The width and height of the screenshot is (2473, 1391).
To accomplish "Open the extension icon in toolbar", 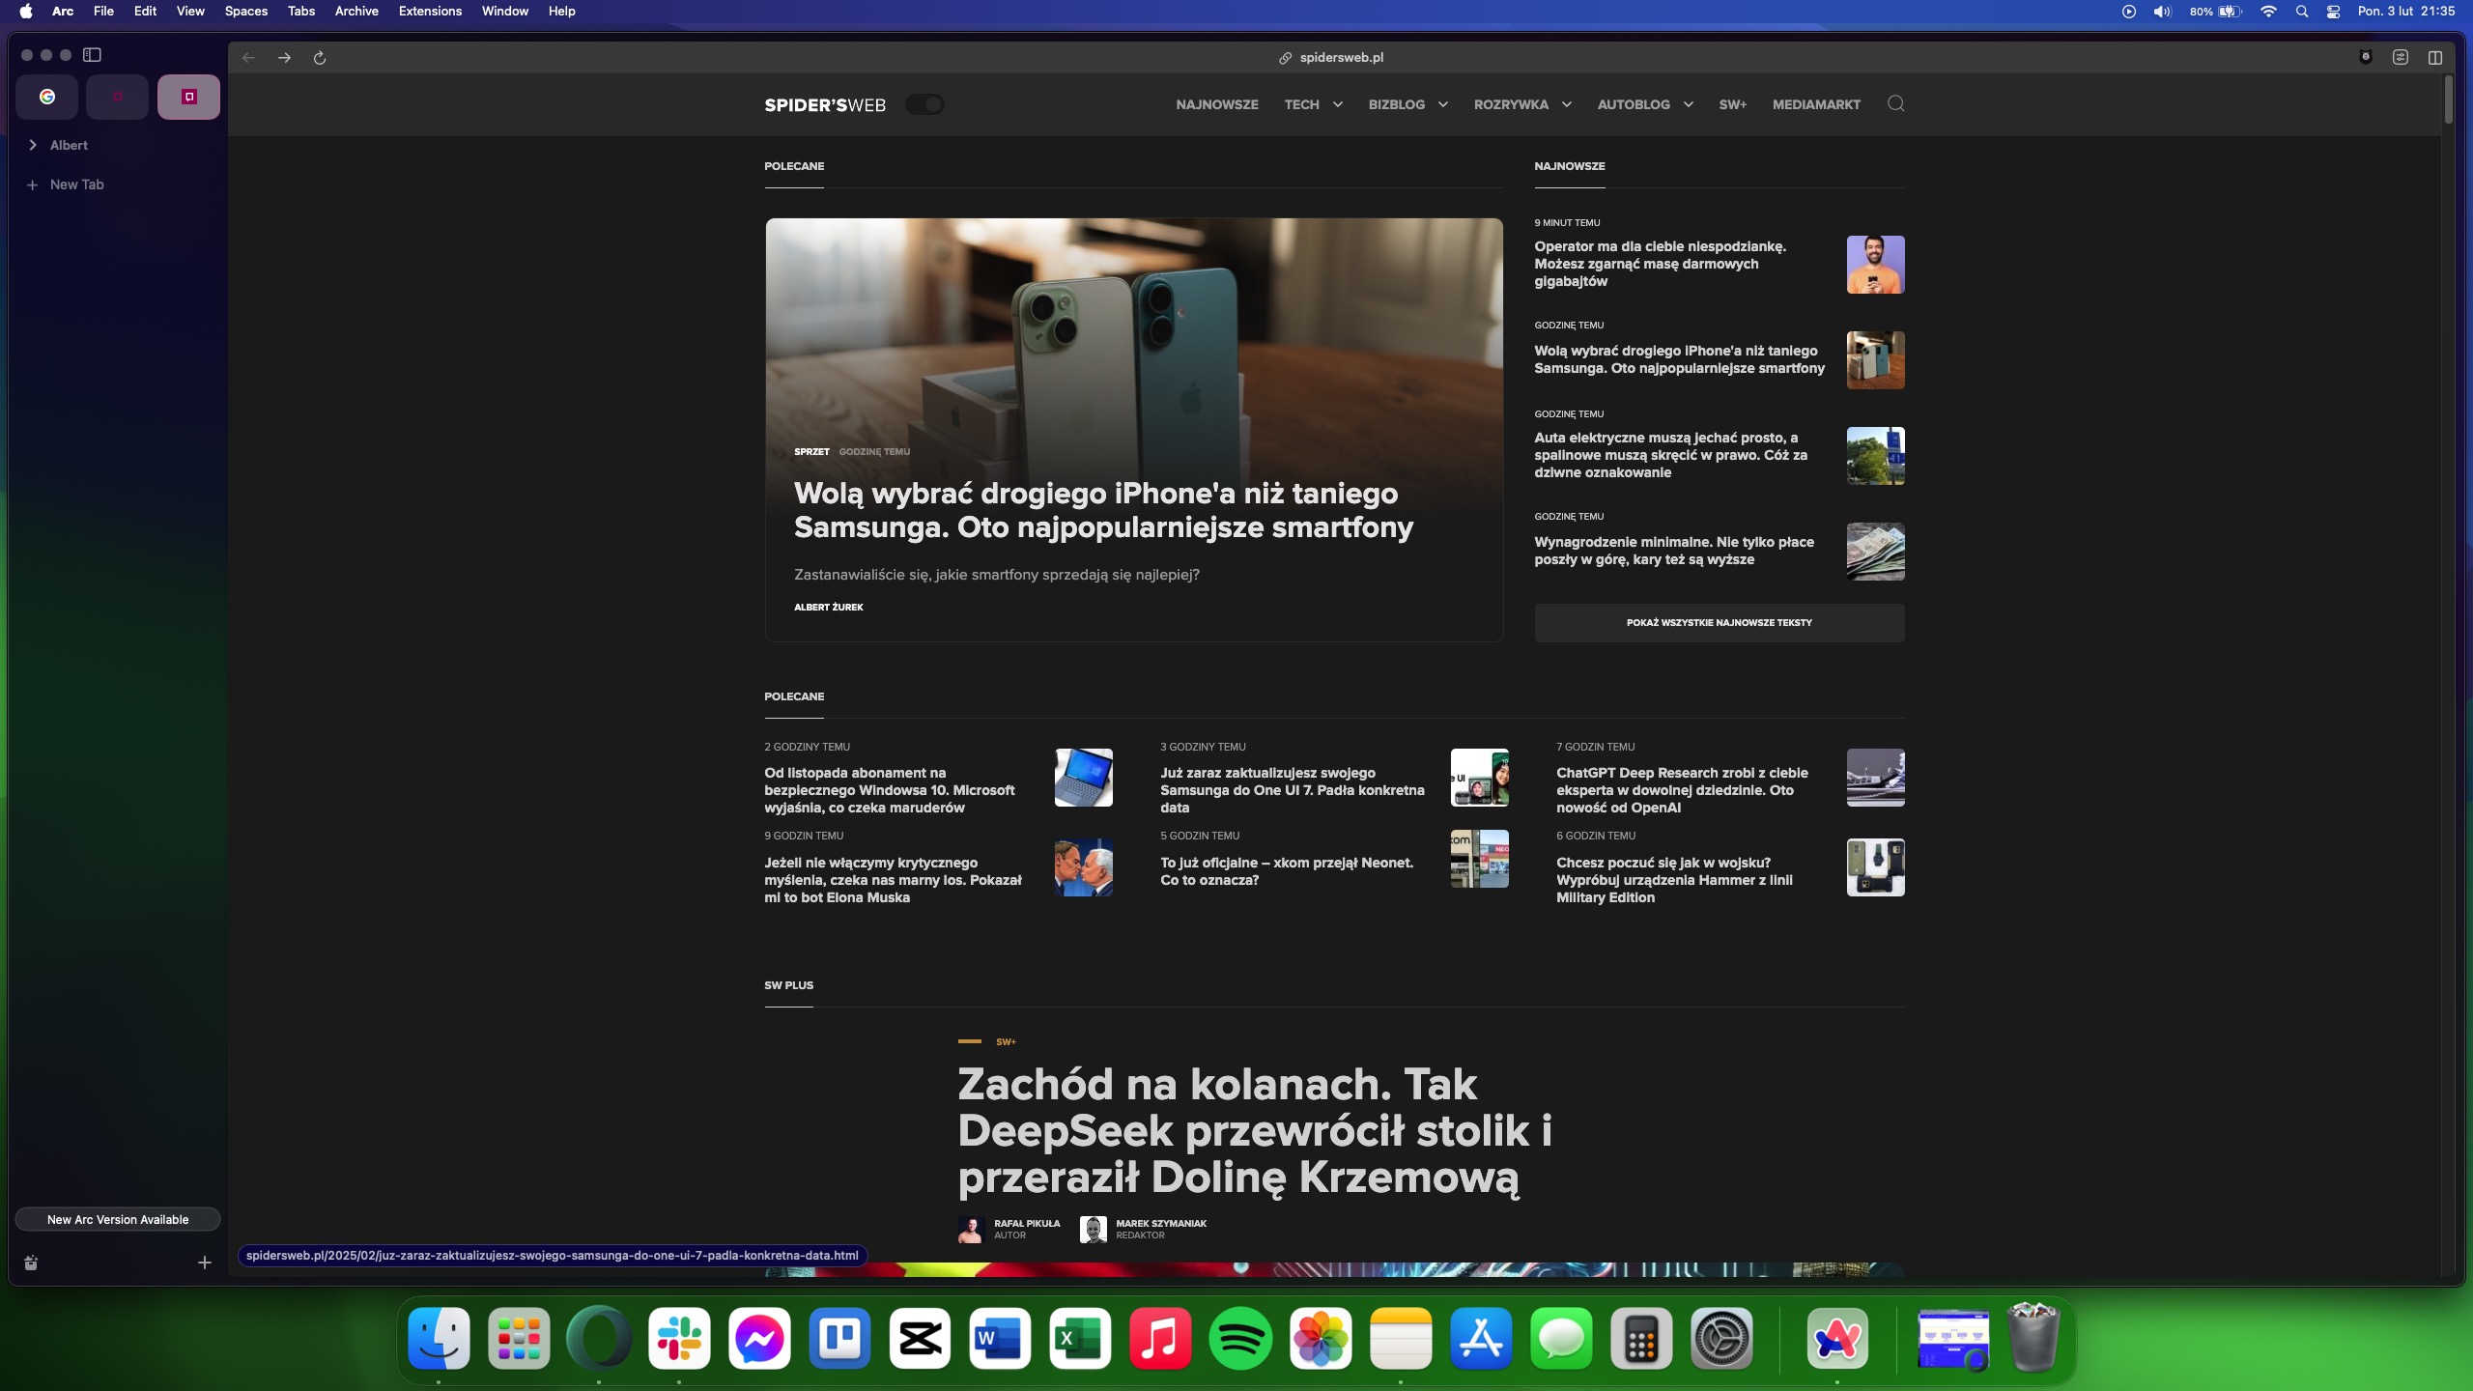I will [x=2365, y=57].
